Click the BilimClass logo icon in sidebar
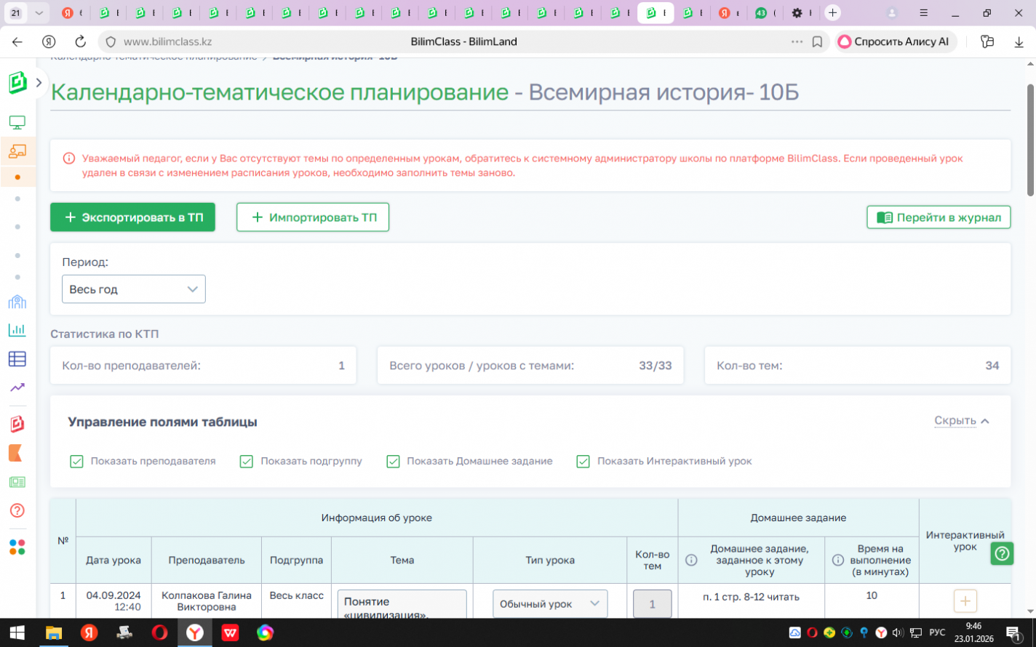 (17, 83)
